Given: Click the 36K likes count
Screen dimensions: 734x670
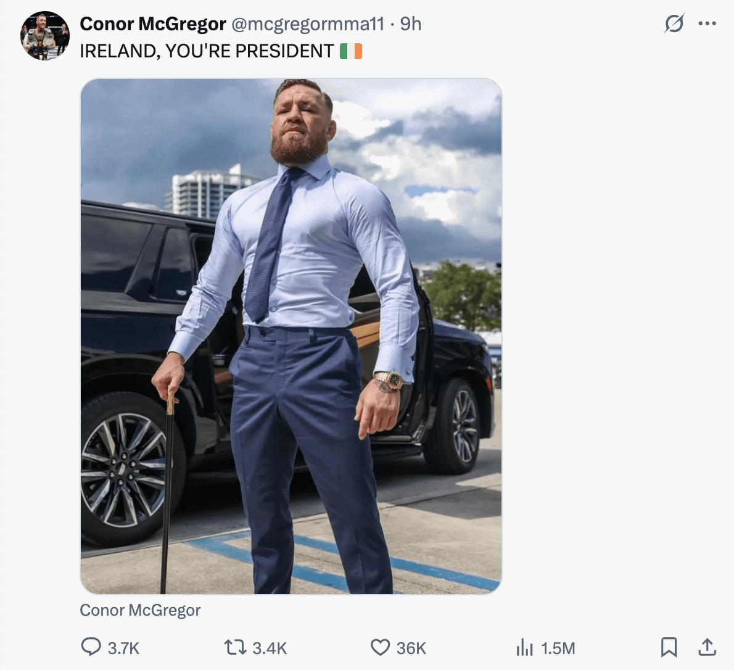Looking at the screenshot, I should click(411, 648).
